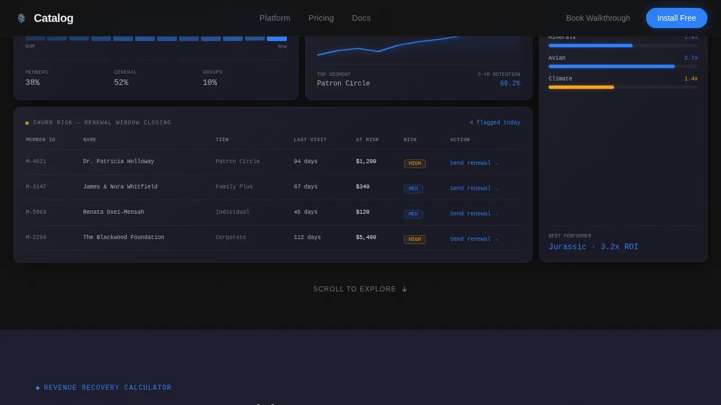
Task: Click the HIGH risk badge for M-4821
Action: 415,164
